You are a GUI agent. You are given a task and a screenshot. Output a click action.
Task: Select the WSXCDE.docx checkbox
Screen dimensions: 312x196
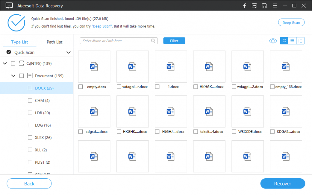(234, 132)
